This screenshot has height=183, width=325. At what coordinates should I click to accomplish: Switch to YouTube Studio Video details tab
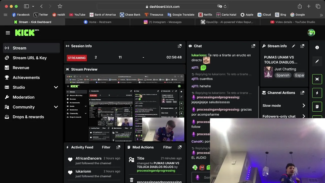(x=292, y=22)
